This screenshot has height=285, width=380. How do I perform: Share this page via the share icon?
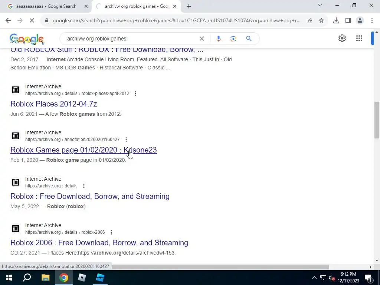coord(309,21)
